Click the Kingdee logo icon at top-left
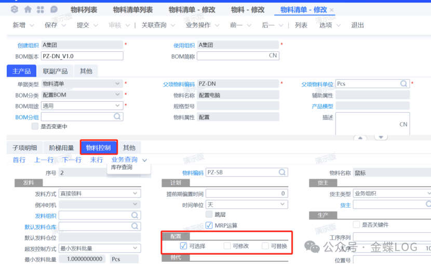 tap(14, 10)
